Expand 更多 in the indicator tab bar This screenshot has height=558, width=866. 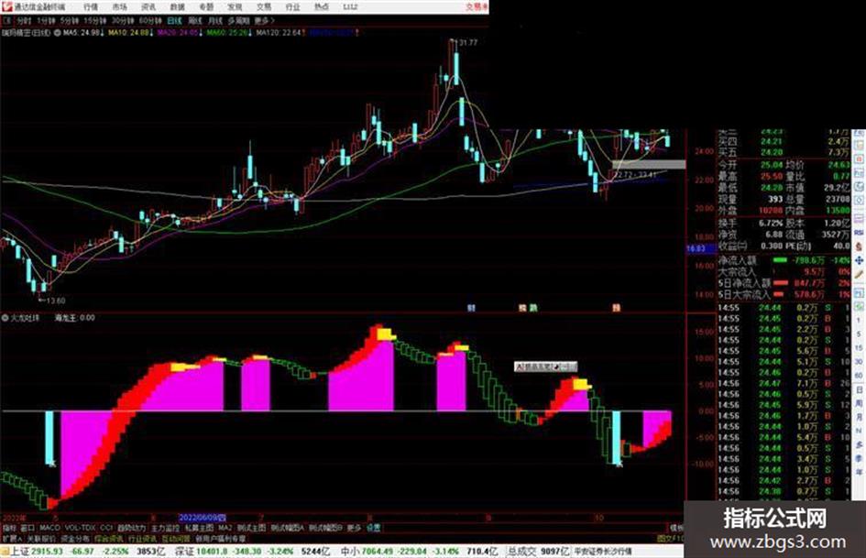(354, 528)
